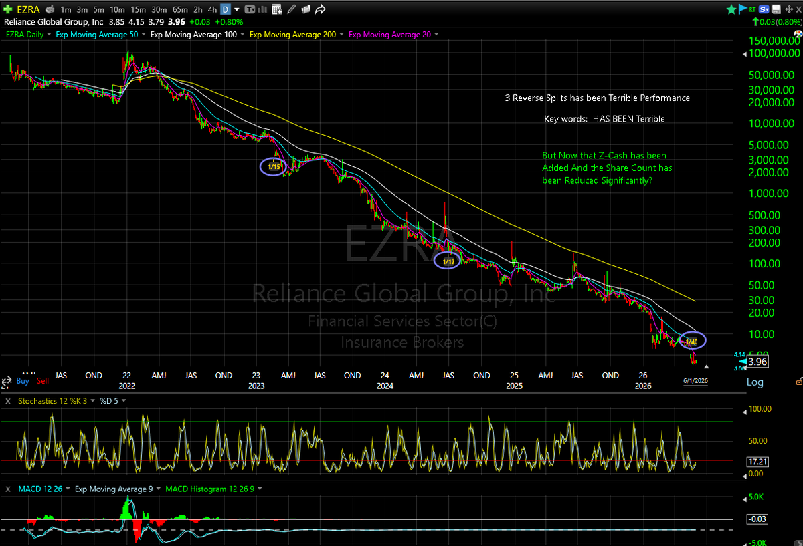Click the Sell button
The width and height of the screenshot is (803, 546).
[43, 381]
